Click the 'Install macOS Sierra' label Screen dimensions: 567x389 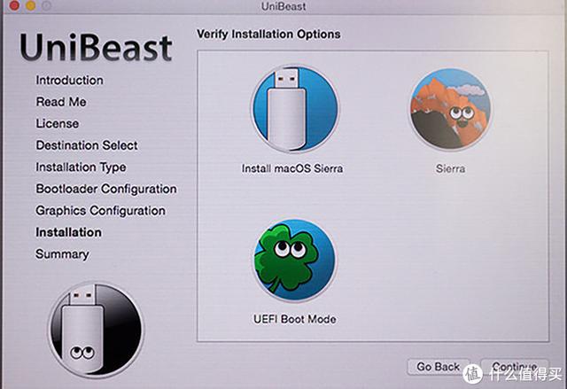[x=292, y=168]
